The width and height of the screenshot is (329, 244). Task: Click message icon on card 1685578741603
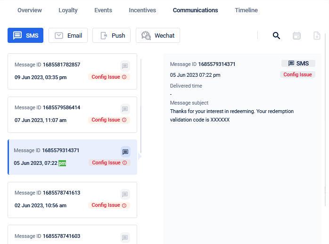coord(125,237)
